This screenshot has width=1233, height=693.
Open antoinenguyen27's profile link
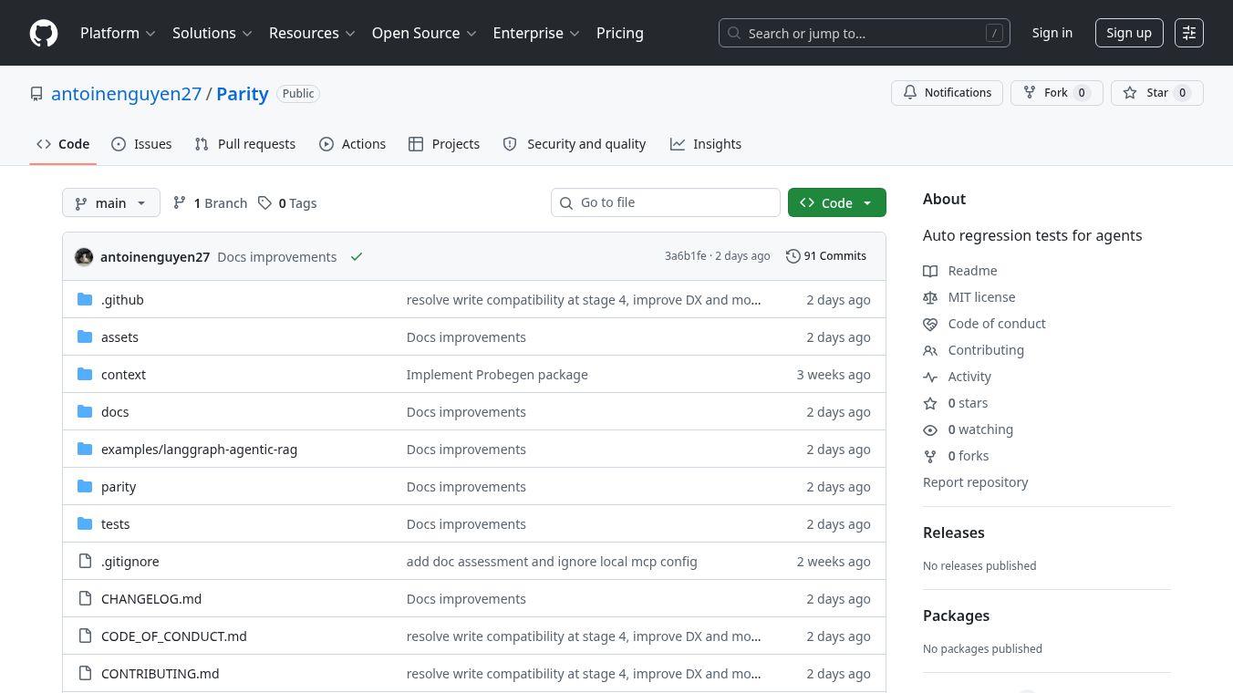tap(127, 93)
